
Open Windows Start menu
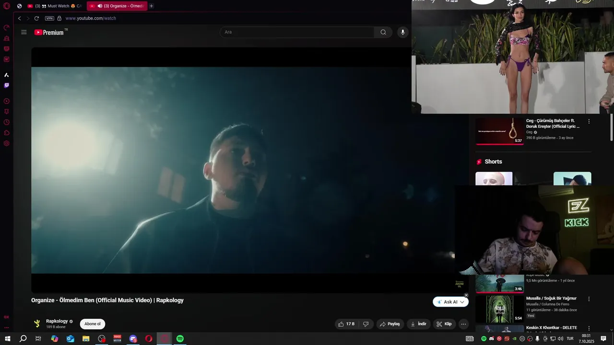[8, 339]
